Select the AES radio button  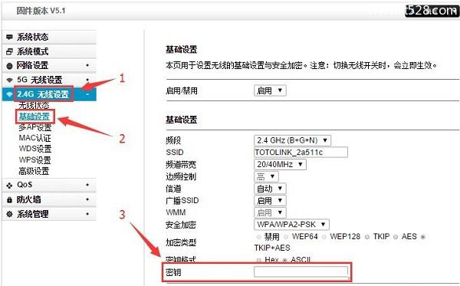[396, 237]
